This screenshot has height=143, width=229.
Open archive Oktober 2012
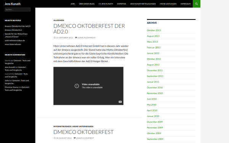(x=154, y=59)
